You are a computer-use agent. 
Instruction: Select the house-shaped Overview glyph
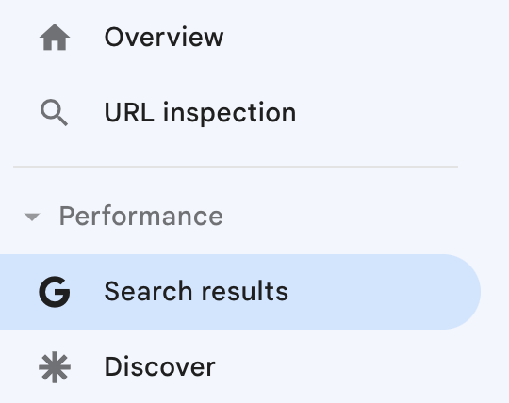point(55,38)
